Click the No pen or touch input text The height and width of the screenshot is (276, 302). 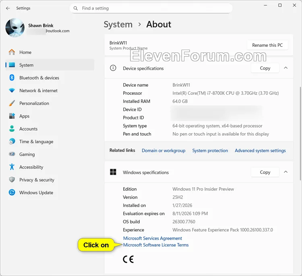coord(221,134)
